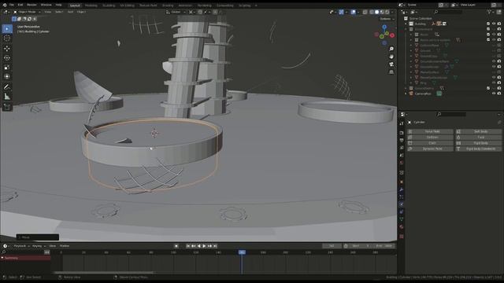This screenshot has width=504, height=283.
Task: Open the Object Data properties tab
Action: point(402,219)
